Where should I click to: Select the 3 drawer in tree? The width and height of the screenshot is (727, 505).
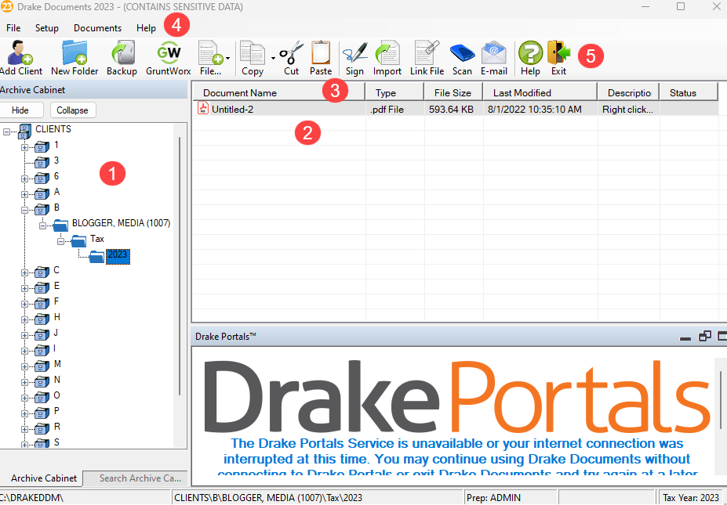click(x=56, y=161)
